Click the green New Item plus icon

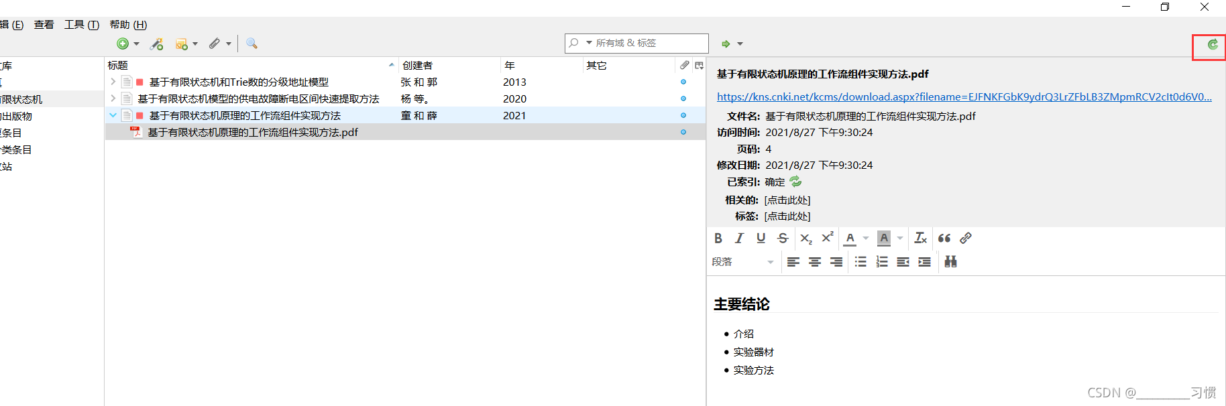tap(123, 44)
